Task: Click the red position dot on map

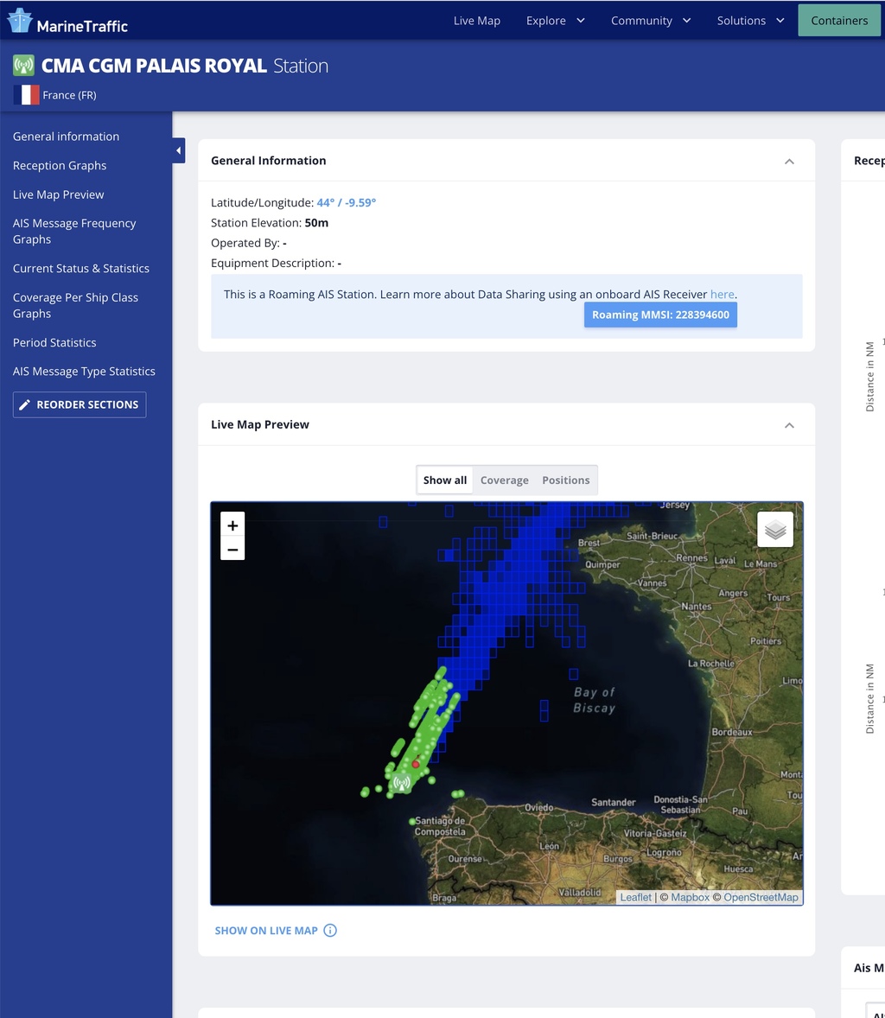Action: click(x=416, y=764)
